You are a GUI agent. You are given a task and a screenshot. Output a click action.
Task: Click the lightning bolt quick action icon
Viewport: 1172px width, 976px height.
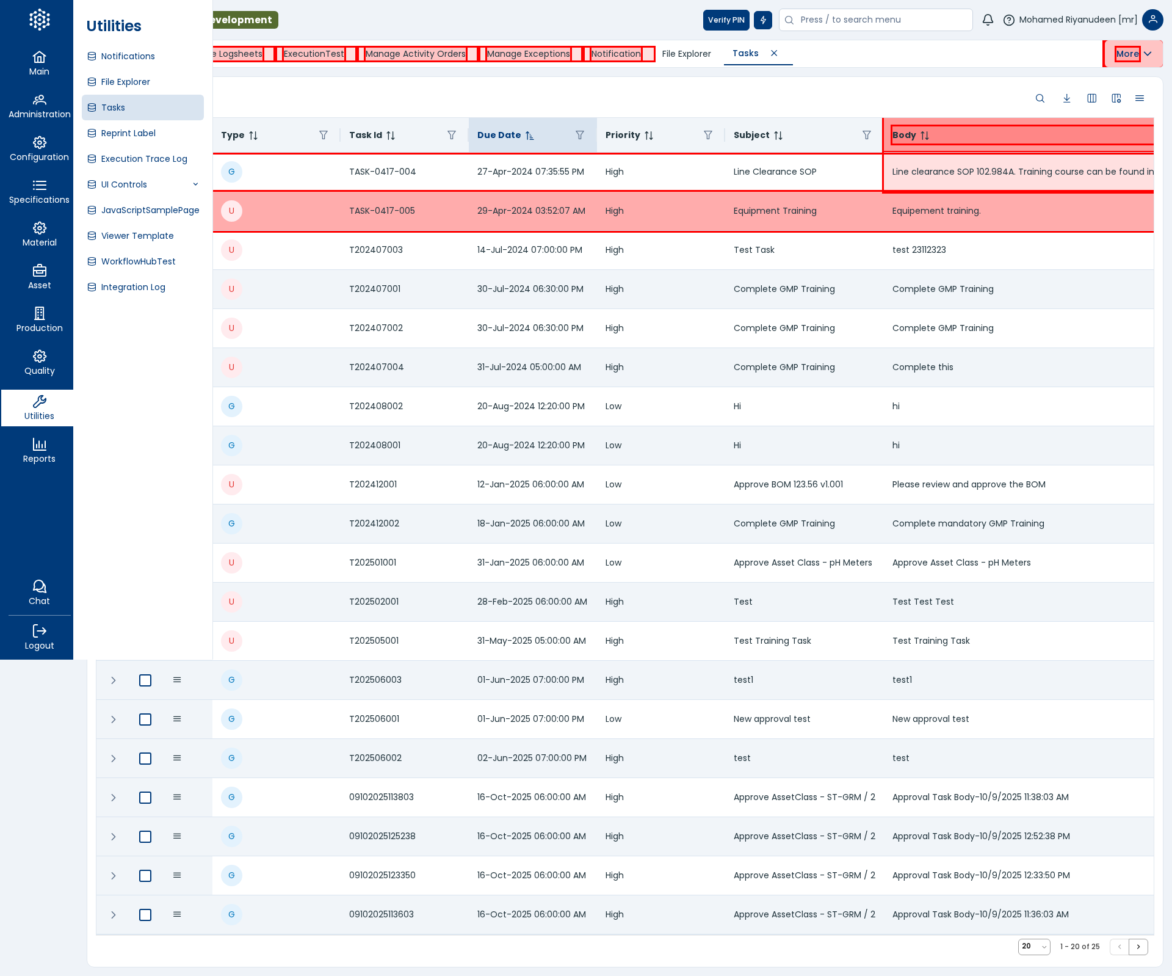coord(763,20)
